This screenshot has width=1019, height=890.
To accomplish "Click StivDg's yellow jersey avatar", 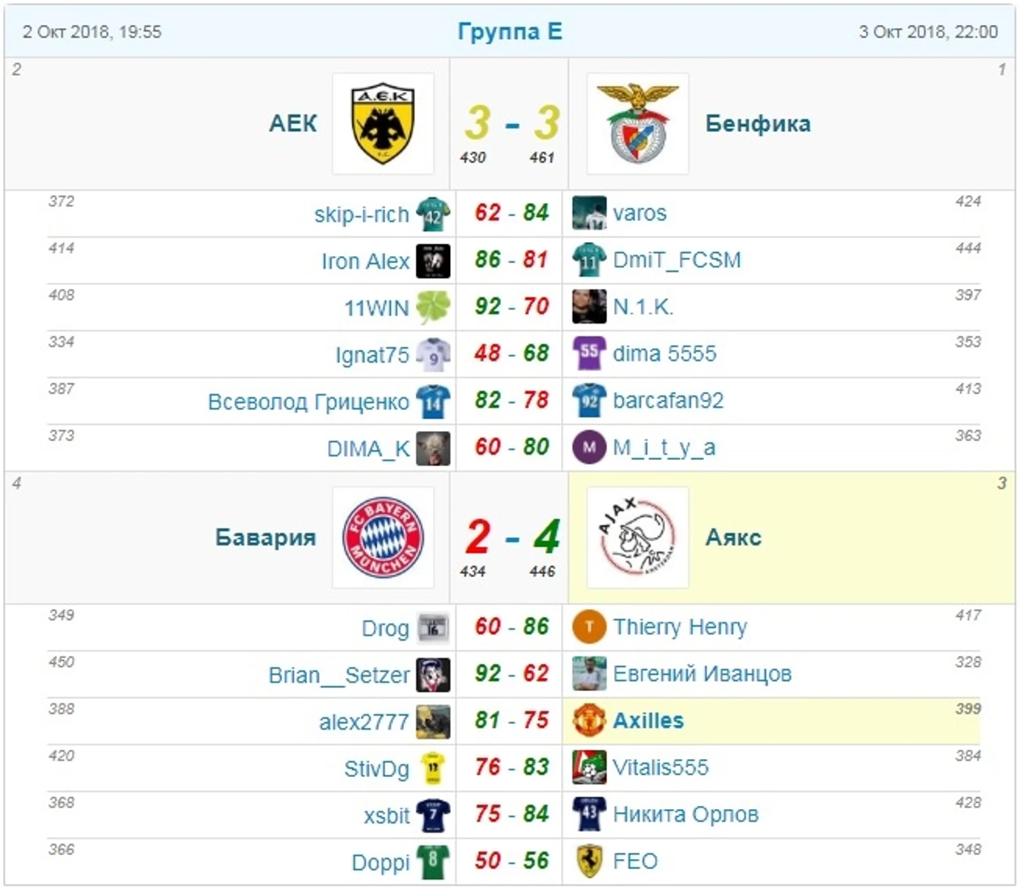I will 433,768.
